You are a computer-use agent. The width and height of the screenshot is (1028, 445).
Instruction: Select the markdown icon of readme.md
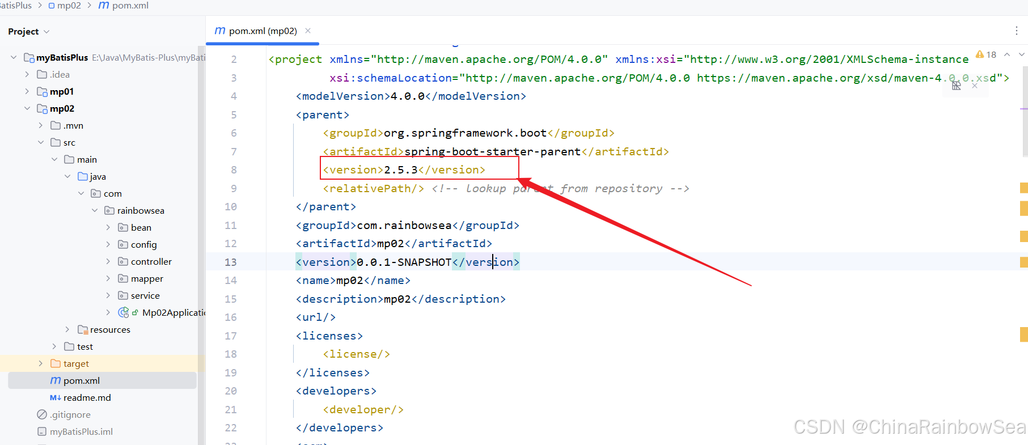(56, 397)
